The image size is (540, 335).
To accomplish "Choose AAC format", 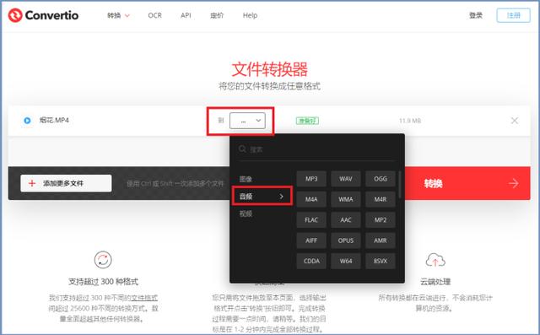I will pos(346,220).
